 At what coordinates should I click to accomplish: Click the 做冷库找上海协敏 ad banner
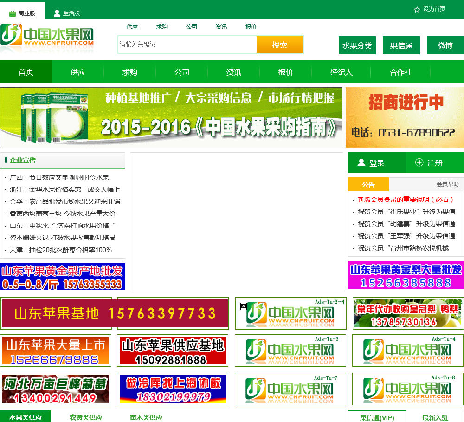(x=173, y=389)
